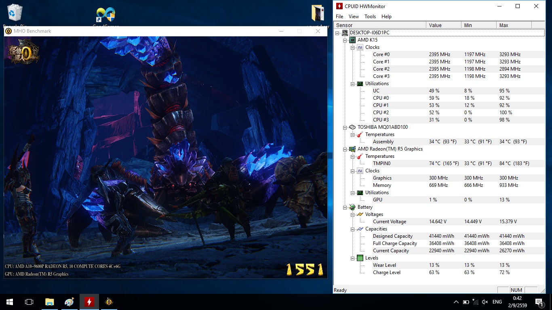Image resolution: width=552 pixels, height=310 pixels.
Task: Select the TMPIN0 temperature row
Action: (x=381, y=163)
